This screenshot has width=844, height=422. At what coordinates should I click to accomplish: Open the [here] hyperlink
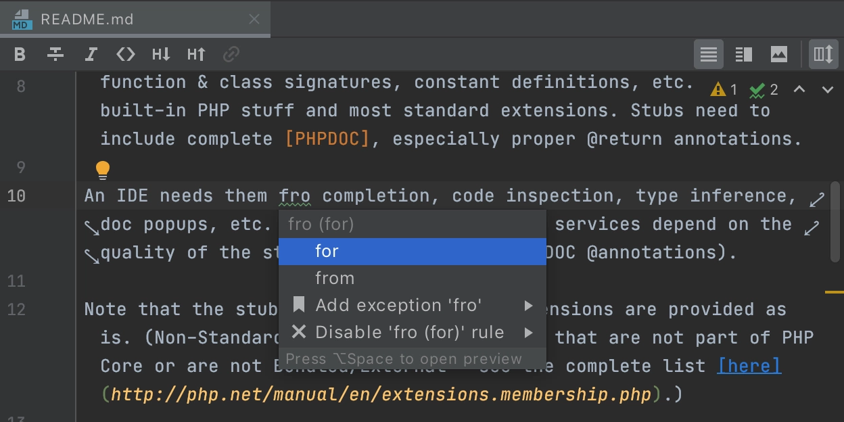coord(749,366)
